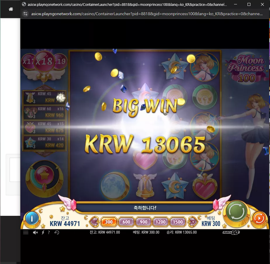Click the bell win row KRW 45
The height and width of the screenshot is (264, 270).
(x=44, y=98)
